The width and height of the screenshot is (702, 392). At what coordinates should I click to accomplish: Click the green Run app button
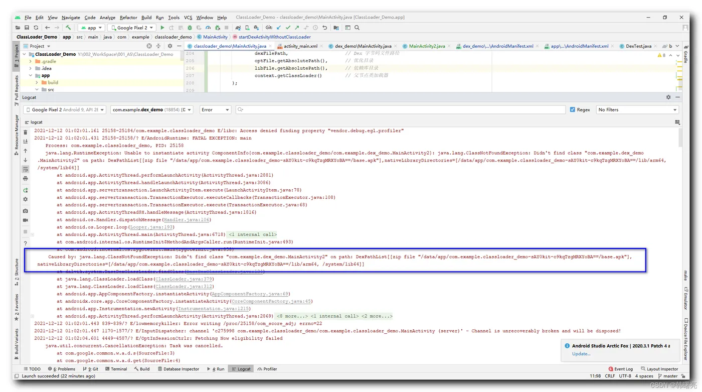[x=162, y=28]
